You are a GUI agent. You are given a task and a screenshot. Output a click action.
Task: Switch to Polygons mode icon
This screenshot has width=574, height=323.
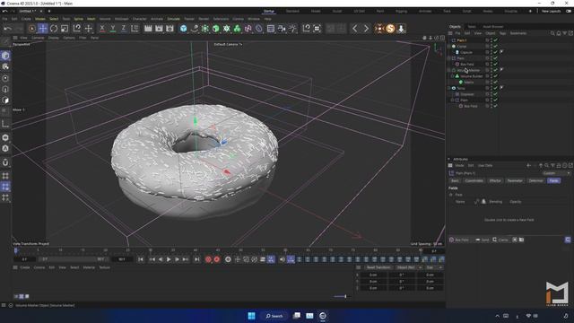click(5, 100)
